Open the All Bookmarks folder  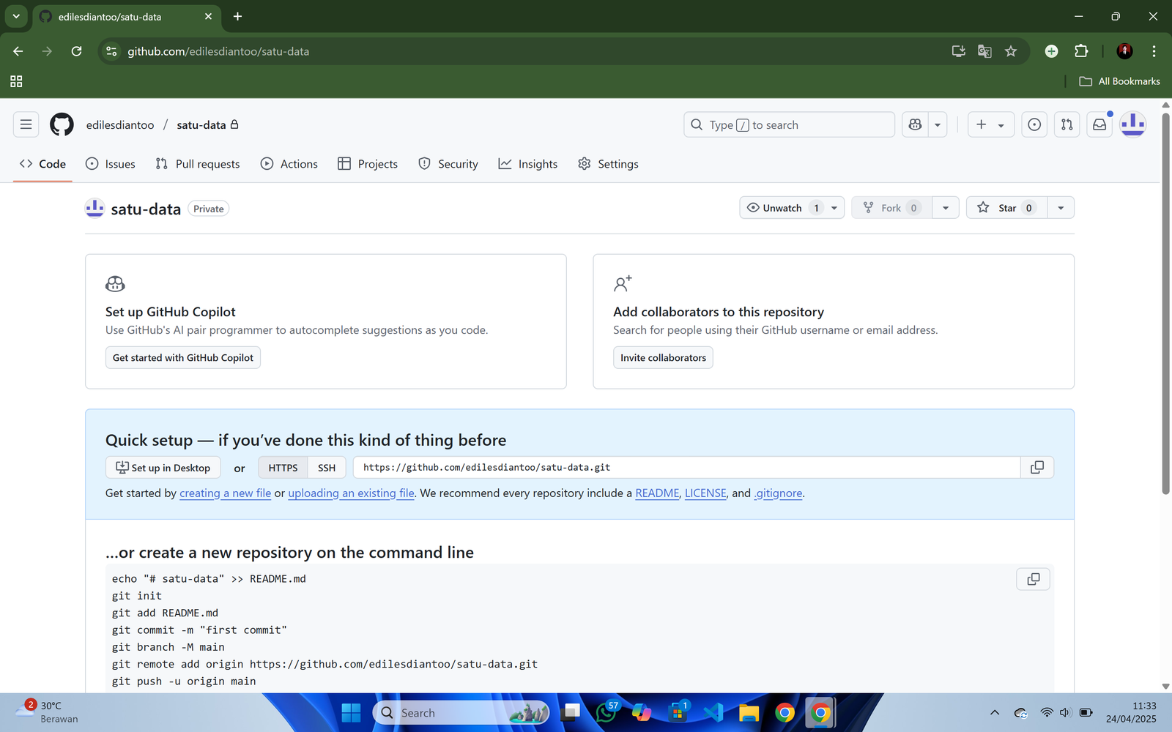pos(1120,81)
